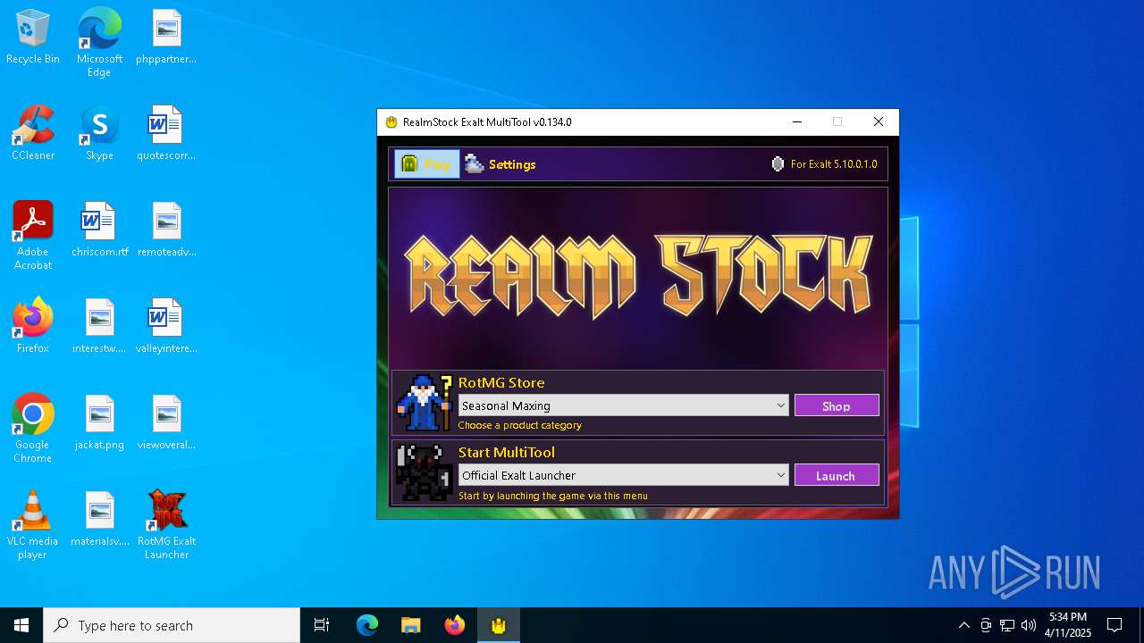The image size is (1144, 643).
Task: Click the dark knight icon beside Start MultiTool
Action: (425, 473)
